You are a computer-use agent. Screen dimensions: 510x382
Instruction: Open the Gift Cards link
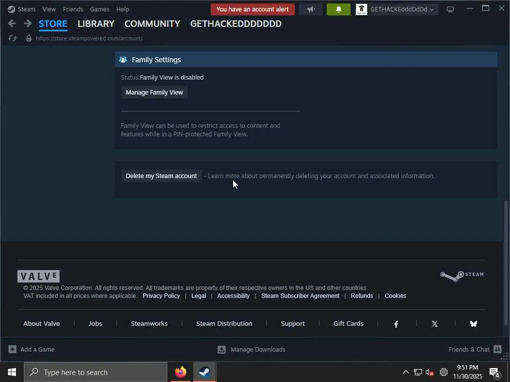348,323
